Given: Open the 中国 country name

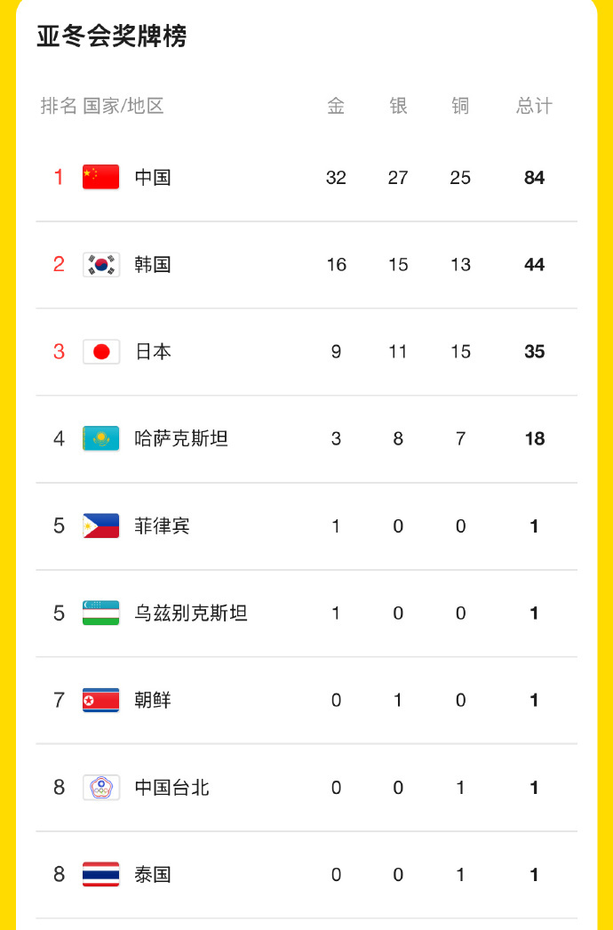Looking at the screenshot, I should pos(153,177).
